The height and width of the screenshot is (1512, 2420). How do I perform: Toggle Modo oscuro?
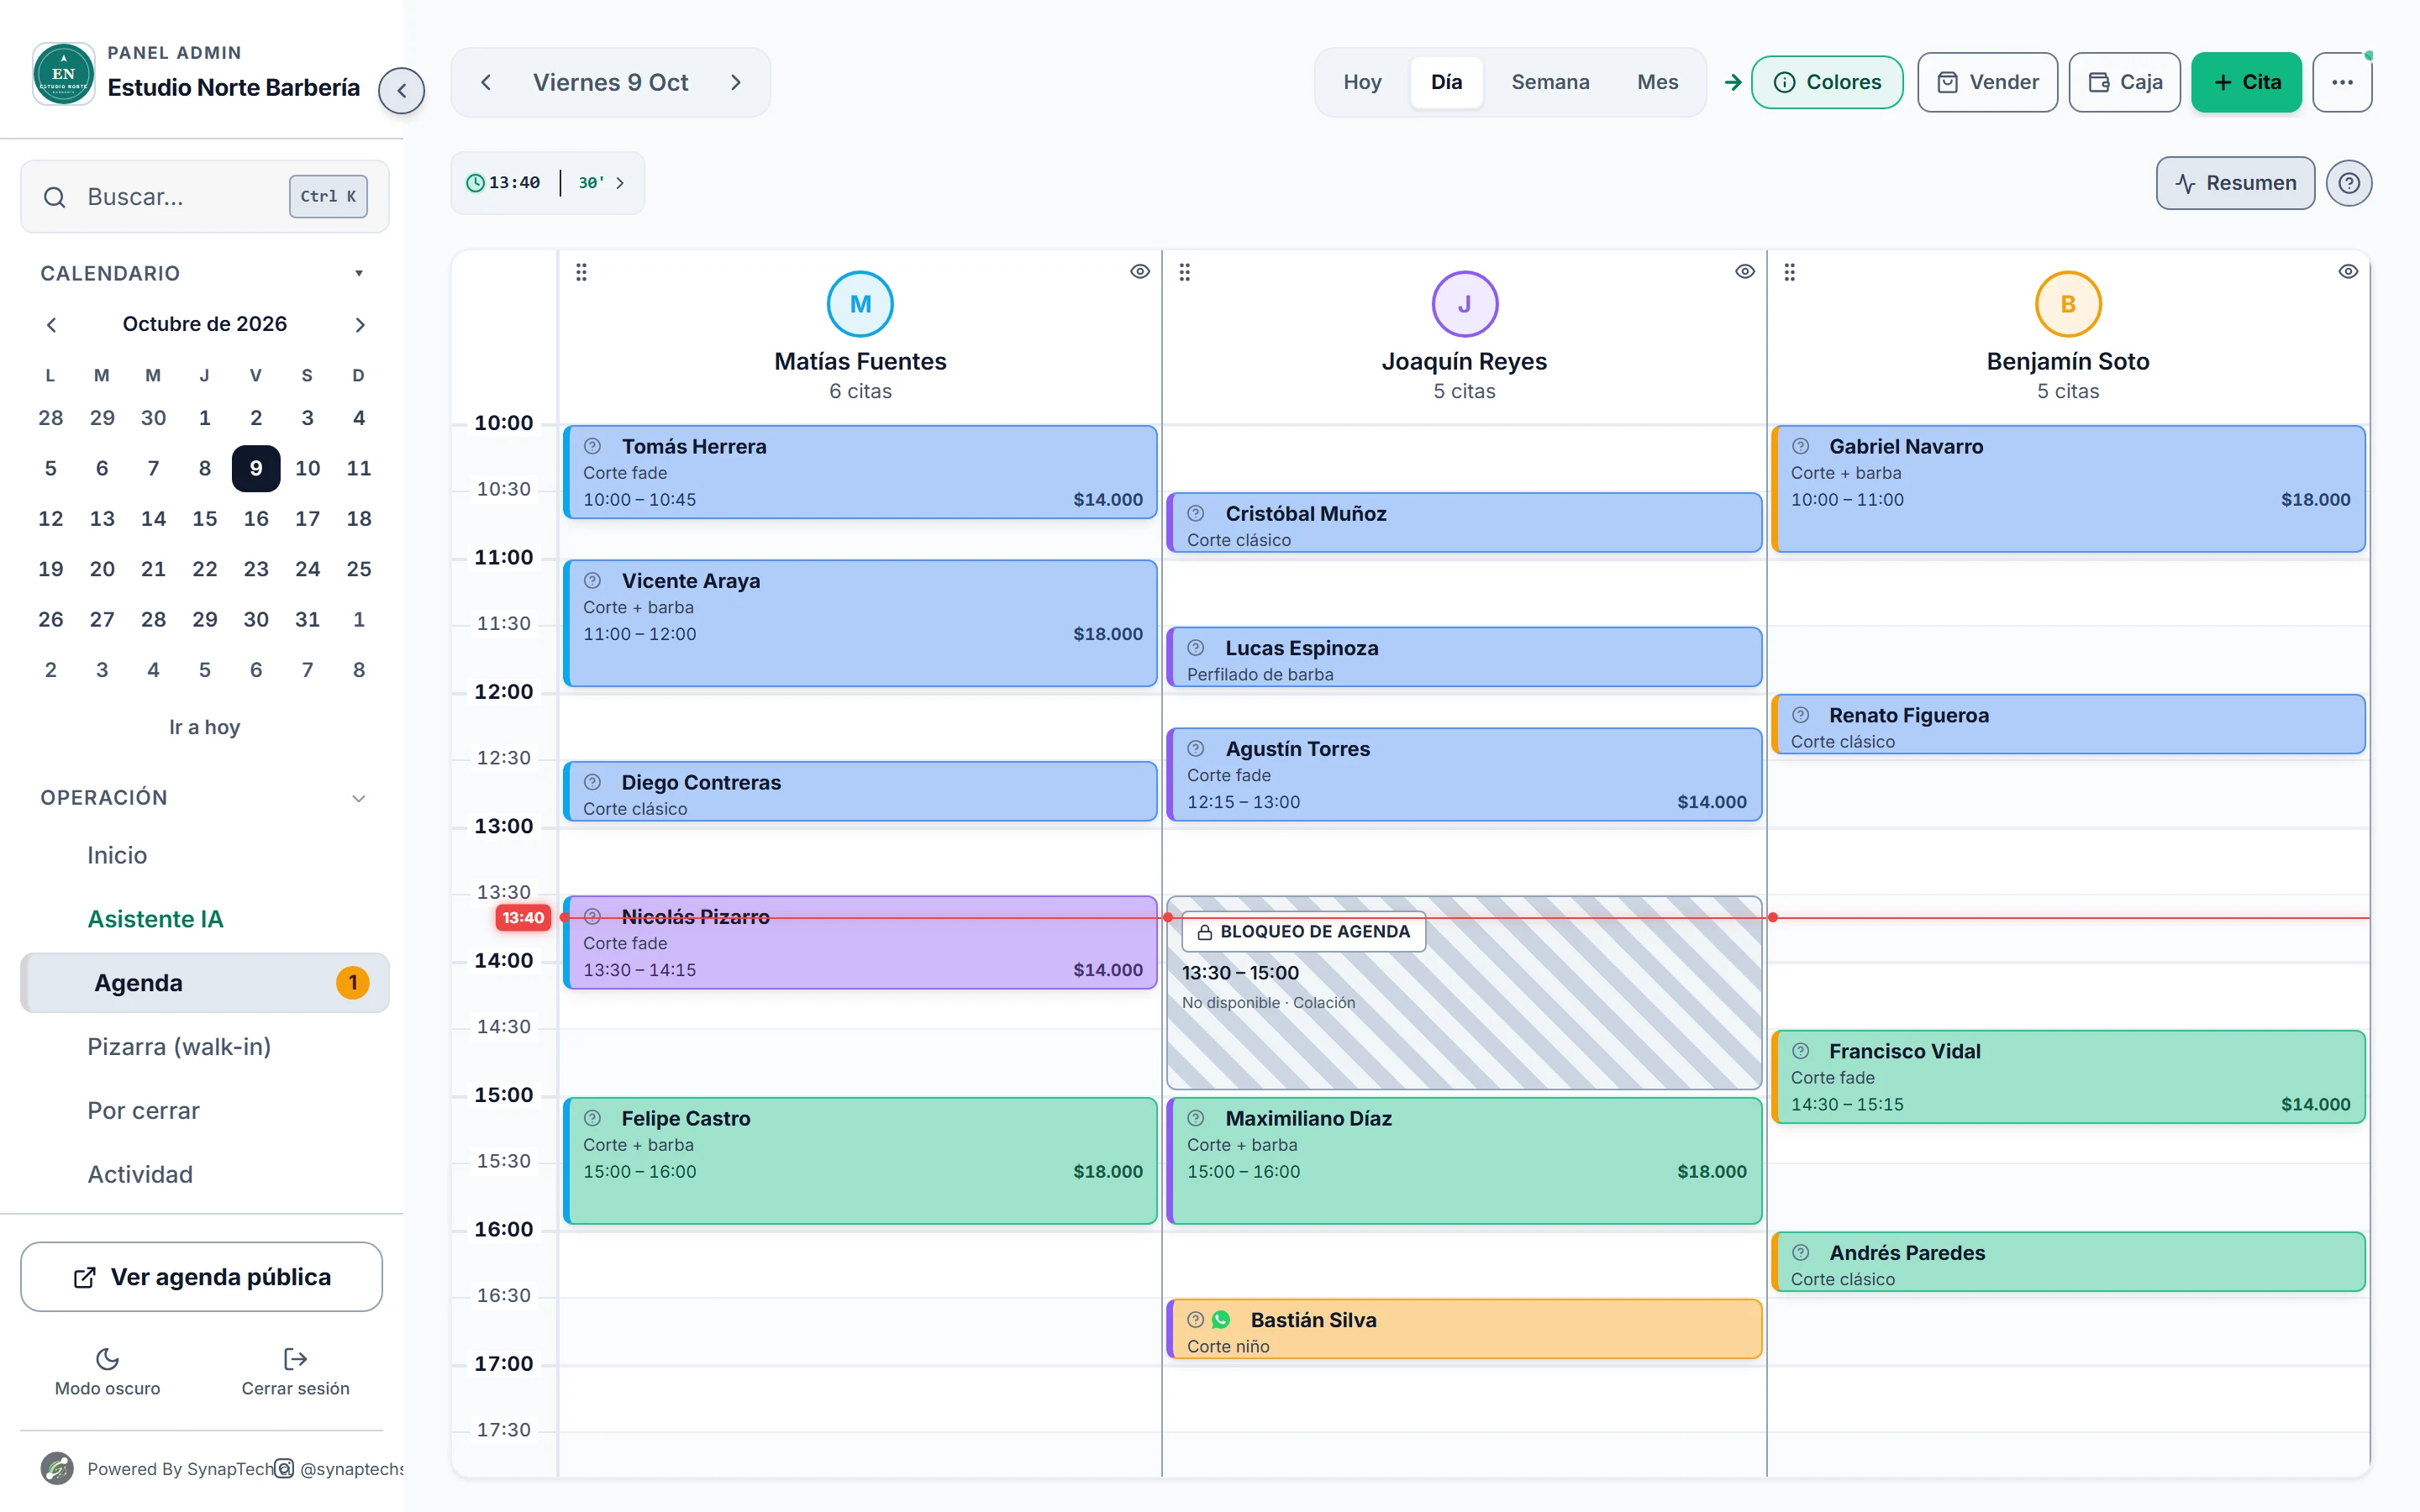pyautogui.click(x=107, y=1372)
